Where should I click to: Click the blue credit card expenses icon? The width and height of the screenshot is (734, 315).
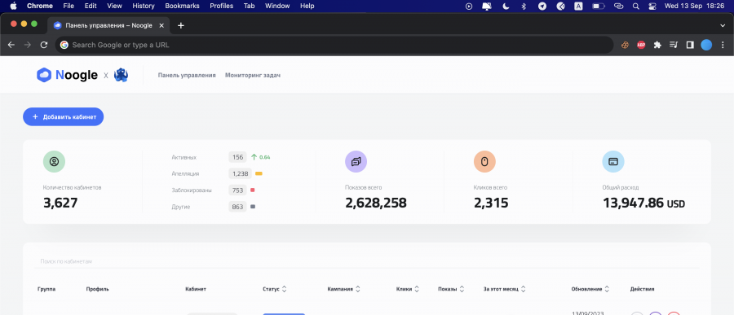[613, 161]
